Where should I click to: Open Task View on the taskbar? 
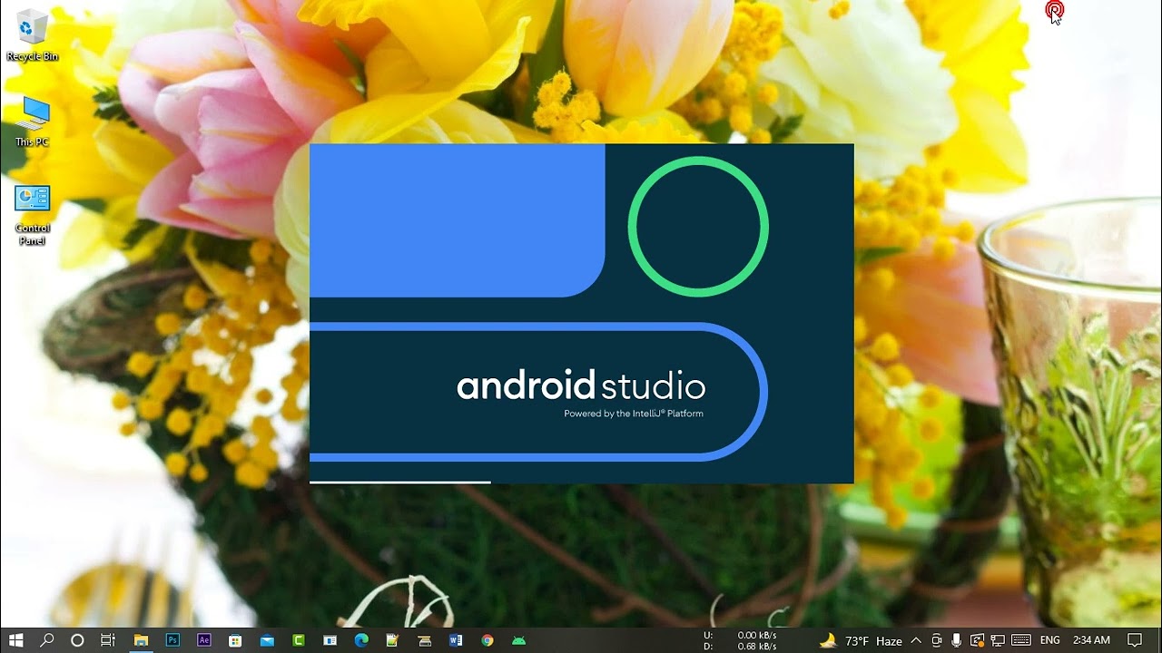108,640
